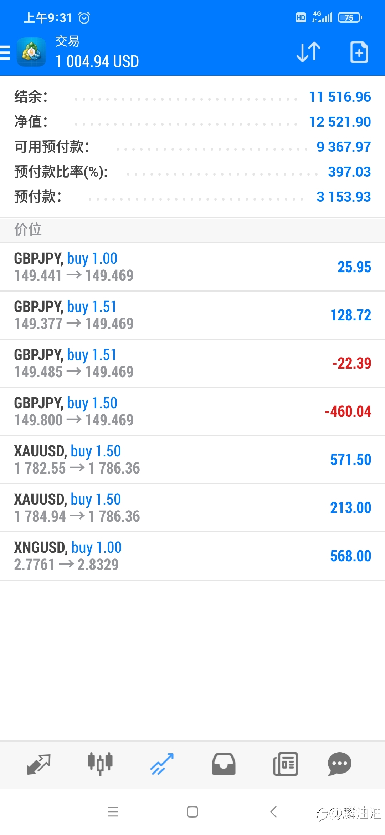Select XAUUSD position opened at 1 784.94
The width and height of the screenshot is (385, 835).
(x=192, y=508)
